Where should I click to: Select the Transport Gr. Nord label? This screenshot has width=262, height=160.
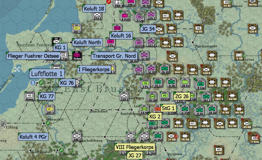(x=114, y=56)
